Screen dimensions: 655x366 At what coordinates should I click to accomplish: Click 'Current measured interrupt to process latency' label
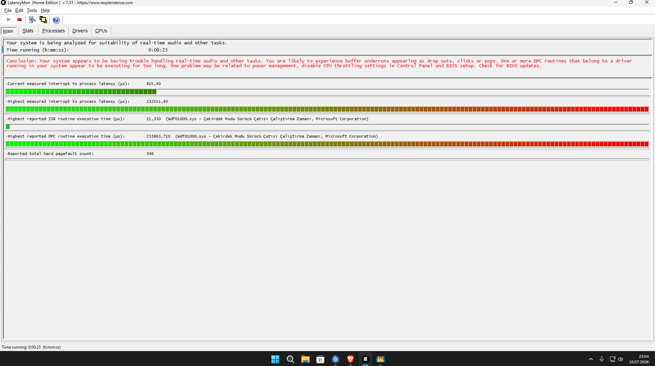pyautogui.click(x=69, y=84)
